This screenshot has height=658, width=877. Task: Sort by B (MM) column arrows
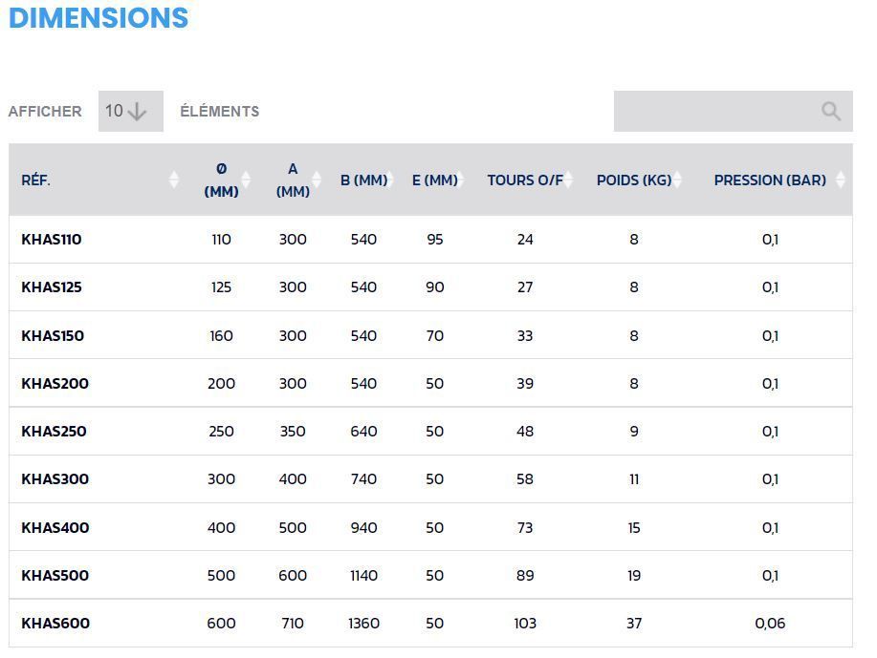(x=390, y=180)
